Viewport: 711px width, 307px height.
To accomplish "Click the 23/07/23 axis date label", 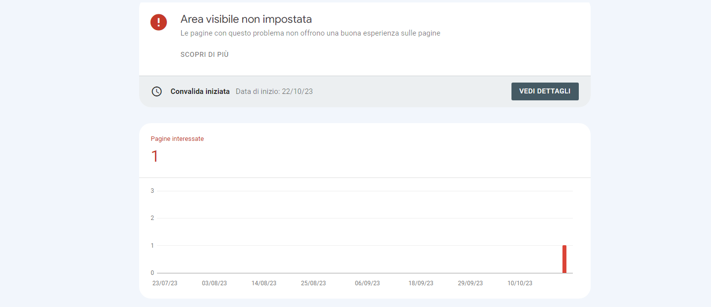I will click(x=165, y=283).
